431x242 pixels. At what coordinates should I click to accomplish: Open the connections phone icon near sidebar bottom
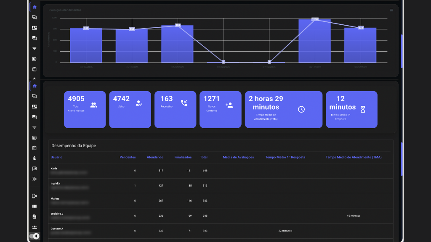[34, 195]
